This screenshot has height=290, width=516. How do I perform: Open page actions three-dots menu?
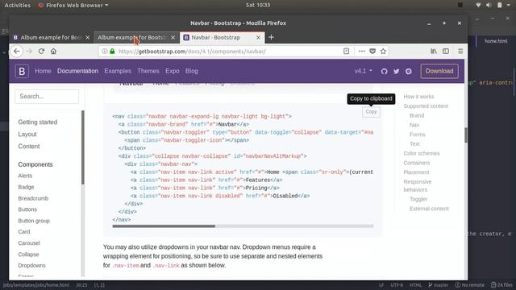tap(362, 52)
